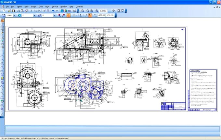Activate What's This help pointer
The width and height of the screenshot is (221, 140).
[75, 11]
